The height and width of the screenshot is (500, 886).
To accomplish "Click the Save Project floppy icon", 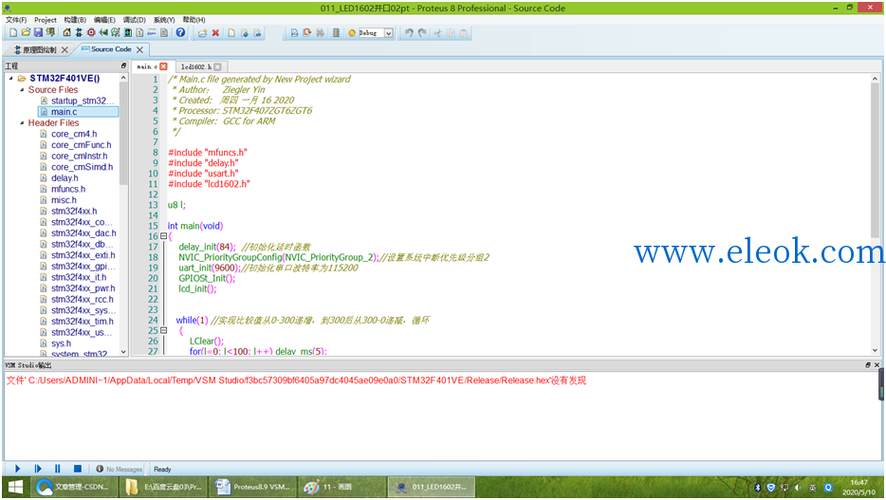I will point(38,33).
